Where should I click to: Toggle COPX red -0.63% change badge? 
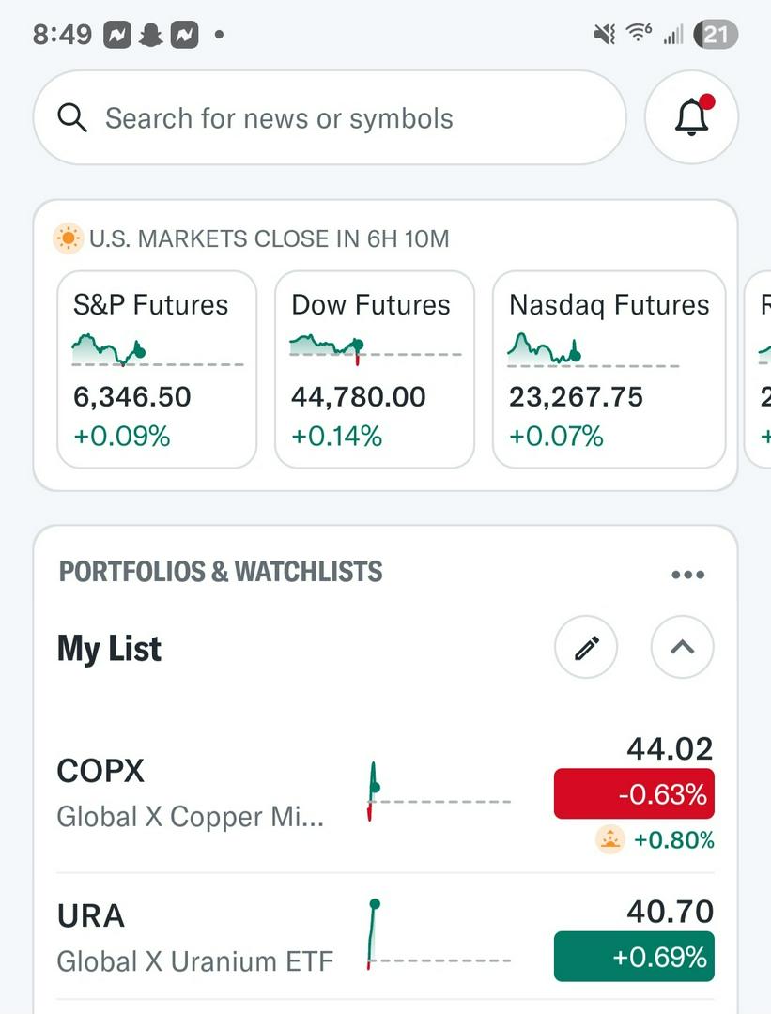coord(634,794)
